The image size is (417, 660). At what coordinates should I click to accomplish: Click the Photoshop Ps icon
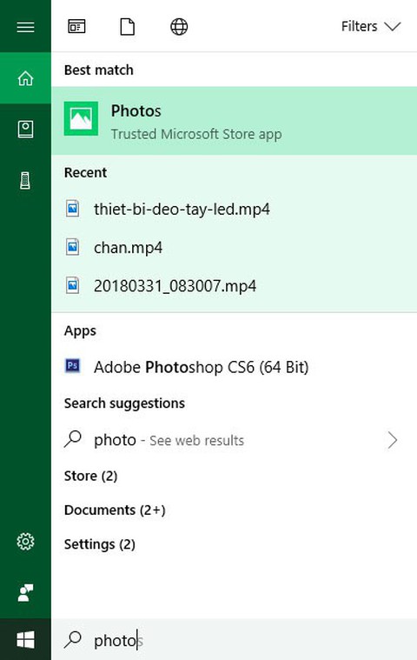(73, 365)
